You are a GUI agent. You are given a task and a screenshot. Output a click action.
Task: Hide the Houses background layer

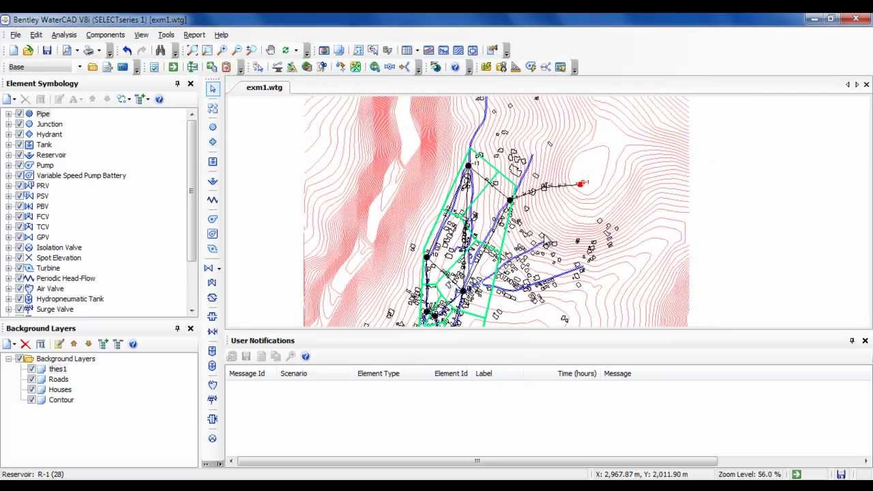pyautogui.click(x=31, y=389)
